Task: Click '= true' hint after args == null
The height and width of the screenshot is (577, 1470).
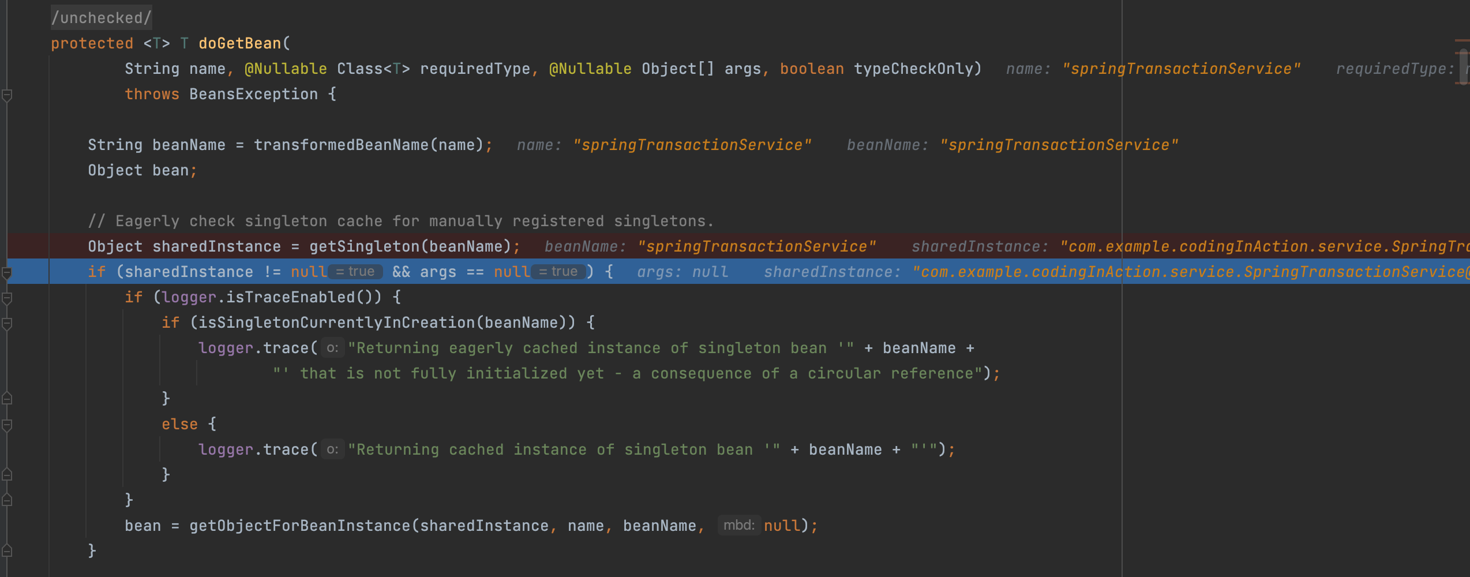Action: (558, 272)
